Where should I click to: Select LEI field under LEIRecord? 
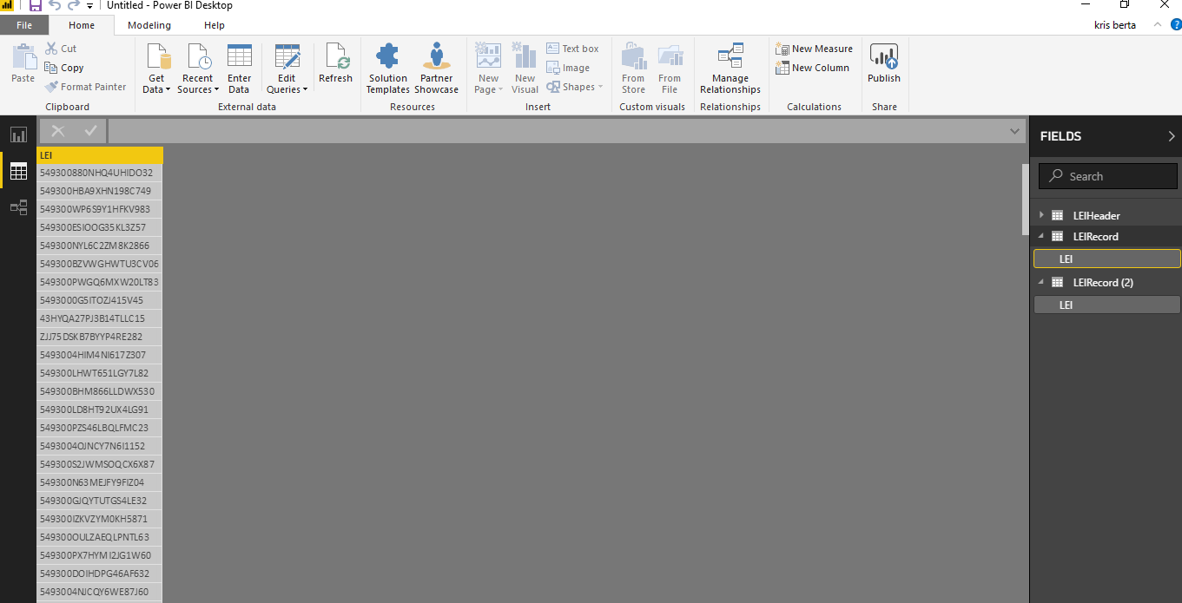pos(1106,259)
